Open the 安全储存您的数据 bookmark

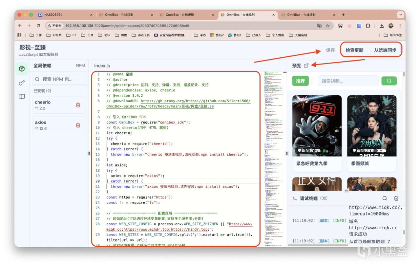pyautogui.click(x=171, y=35)
